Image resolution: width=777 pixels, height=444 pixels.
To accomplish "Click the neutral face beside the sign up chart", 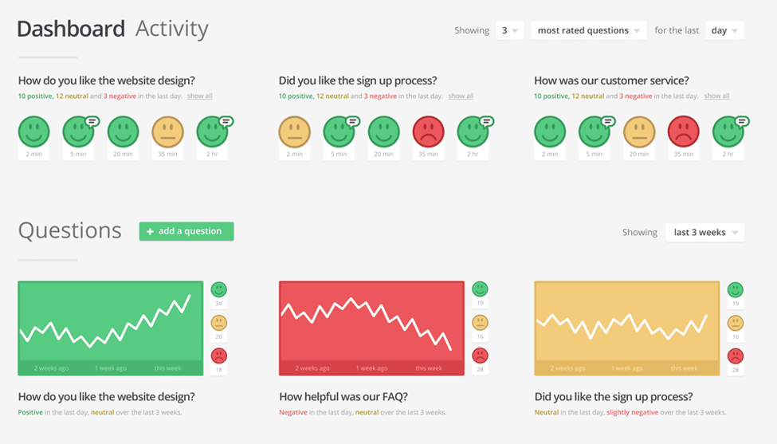I will point(735,323).
